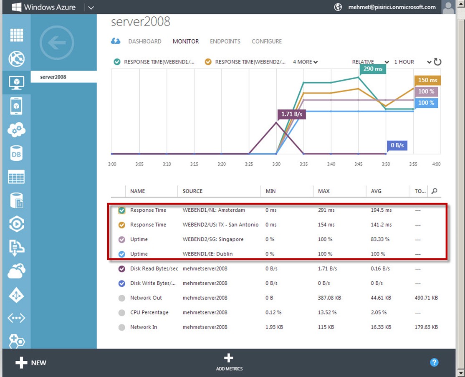Switch to the ENDPOINTS tab
This screenshot has width=465, height=377.
(x=225, y=41)
